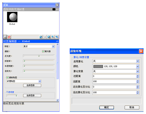Image resolution: width=146 pixels, height=114 pixels.
Task: Click the 雾化/深度设置 group label
Action: coord(81,57)
